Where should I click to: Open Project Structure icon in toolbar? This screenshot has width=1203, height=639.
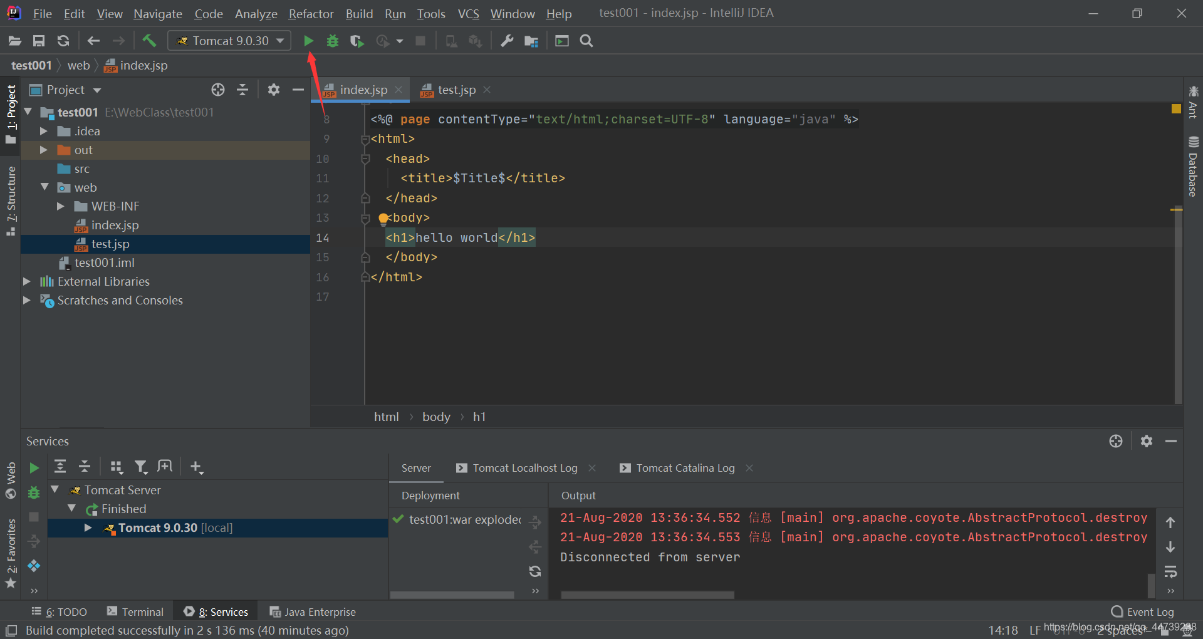coord(531,41)
